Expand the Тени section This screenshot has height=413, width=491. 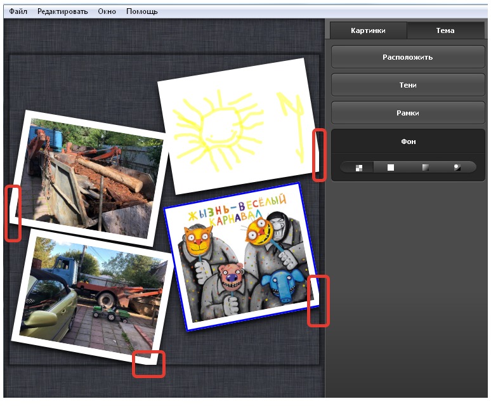coord(408,85)
